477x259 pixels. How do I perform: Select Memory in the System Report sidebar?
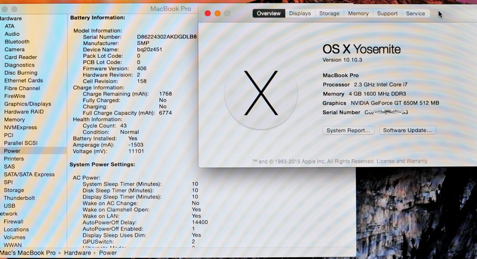[14, 119]
